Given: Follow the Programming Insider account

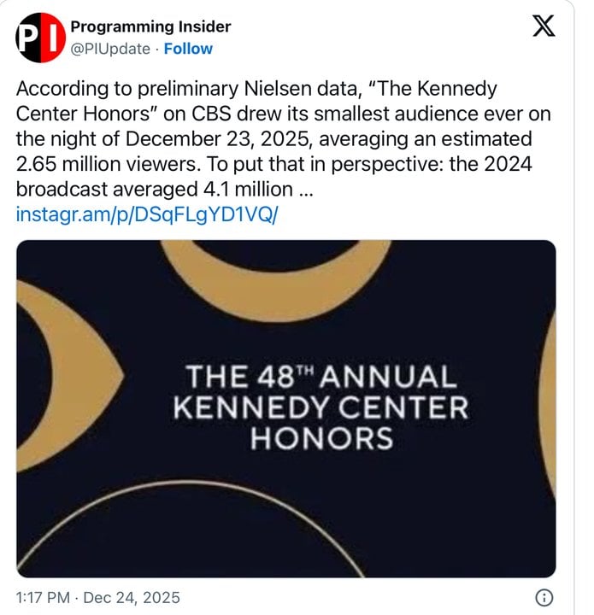Looking at the screenshot, I should tap(188, 49).
